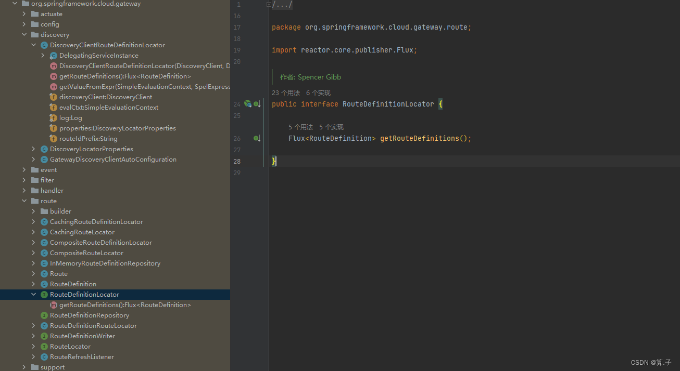Viewport: 680px width, 371px height.
Task: Click the bean gutter icon on line 24
Action: click(248, 104)
